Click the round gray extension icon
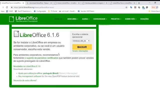 139,7
